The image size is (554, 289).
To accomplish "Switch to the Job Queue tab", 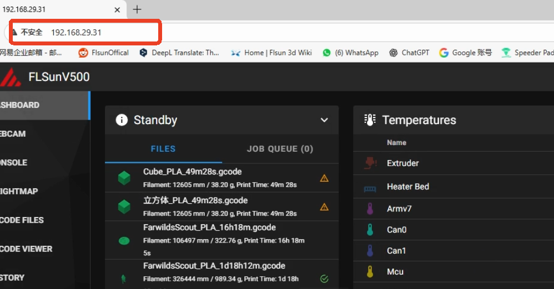I will (x=280, y=149).
